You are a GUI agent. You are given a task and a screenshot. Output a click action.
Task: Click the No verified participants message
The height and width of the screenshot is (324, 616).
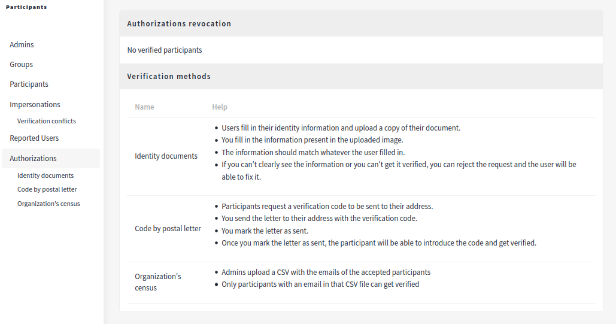tap(165, 50)
